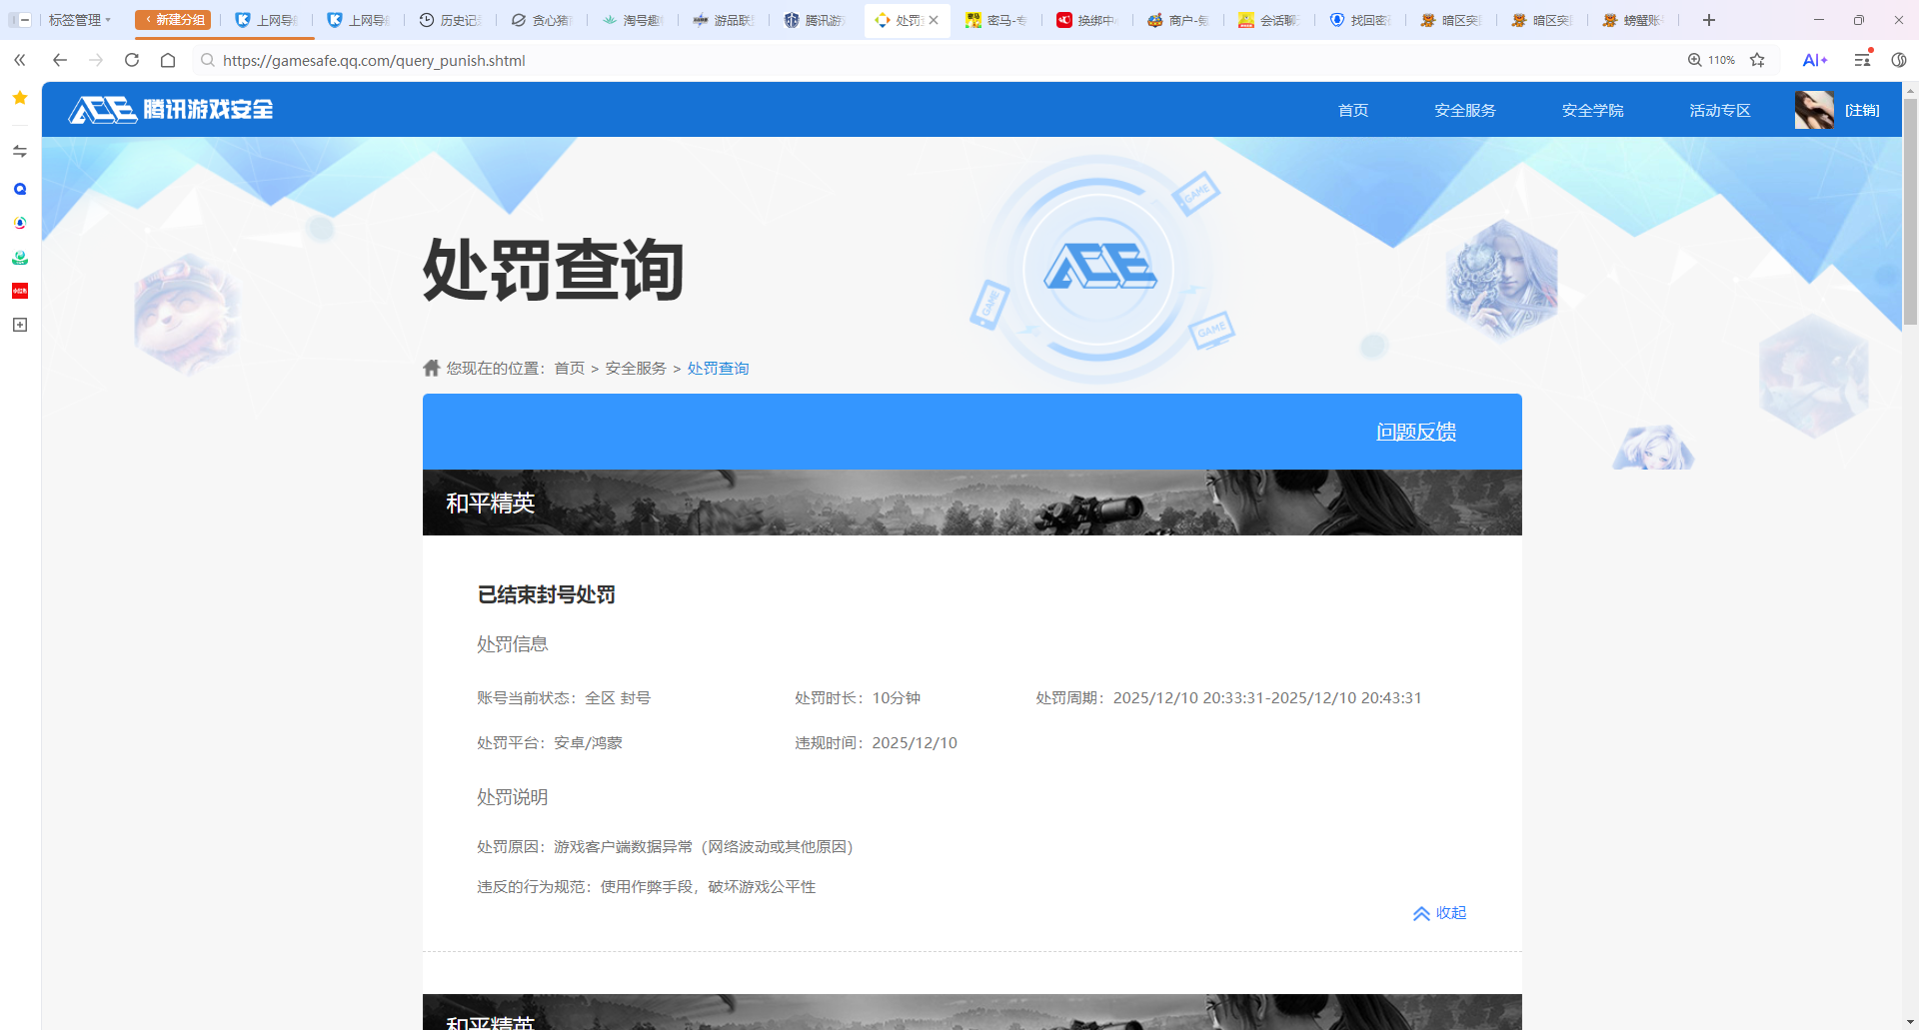
Task: Adjust the 110% page zoom control
Action: tap(1710, 60)
